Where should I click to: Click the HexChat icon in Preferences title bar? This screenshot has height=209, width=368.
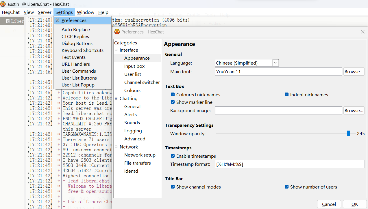point(117,32)
